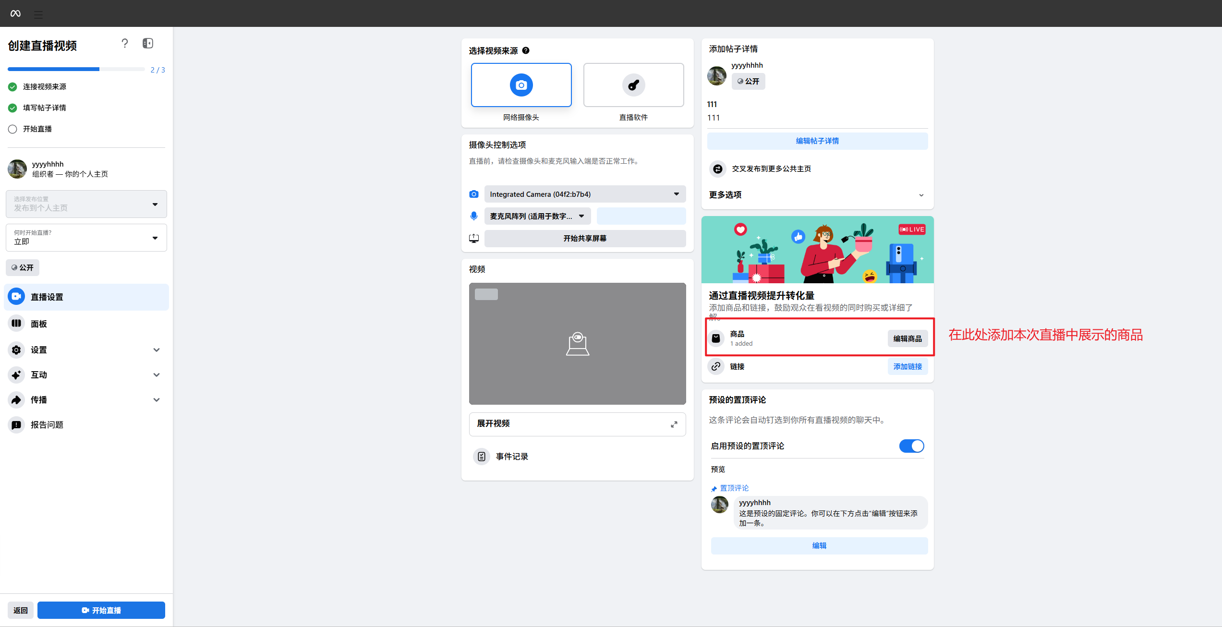Select the 直播软件 streaming software source
This screenshot has height=627, width=1222.
(633, 85)
